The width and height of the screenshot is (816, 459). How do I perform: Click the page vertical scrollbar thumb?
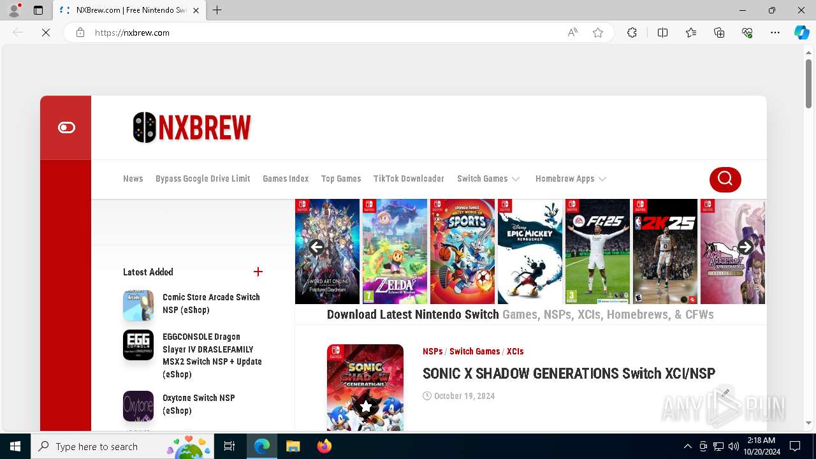point(808,83)
